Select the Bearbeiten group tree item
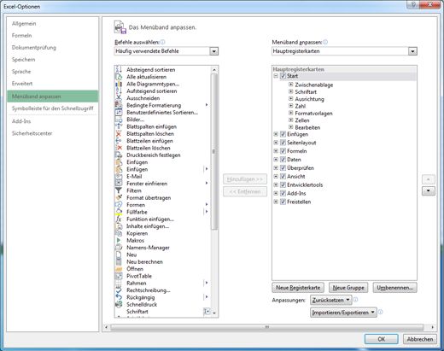Screen dimensions: 444x351 307,127
